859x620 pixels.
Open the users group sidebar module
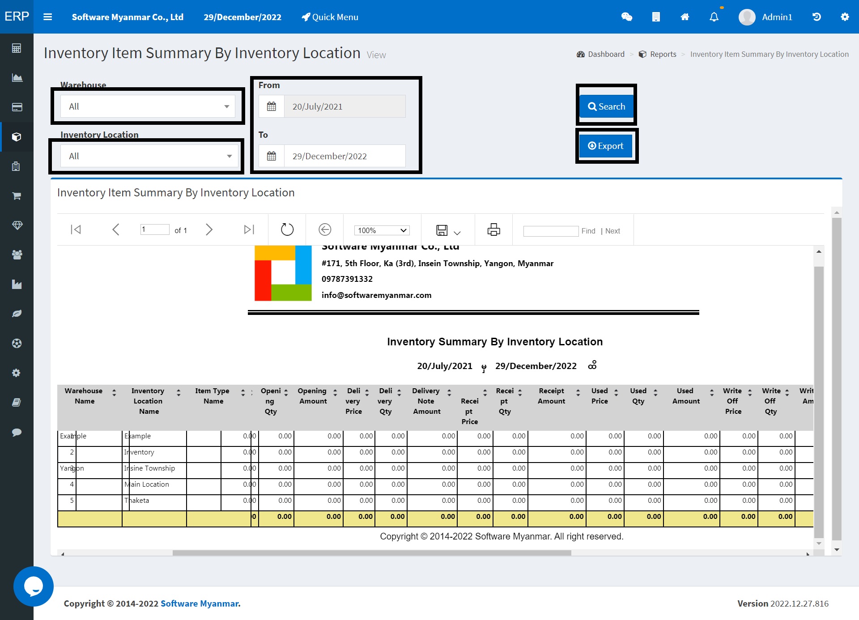[x=17, y=255]
